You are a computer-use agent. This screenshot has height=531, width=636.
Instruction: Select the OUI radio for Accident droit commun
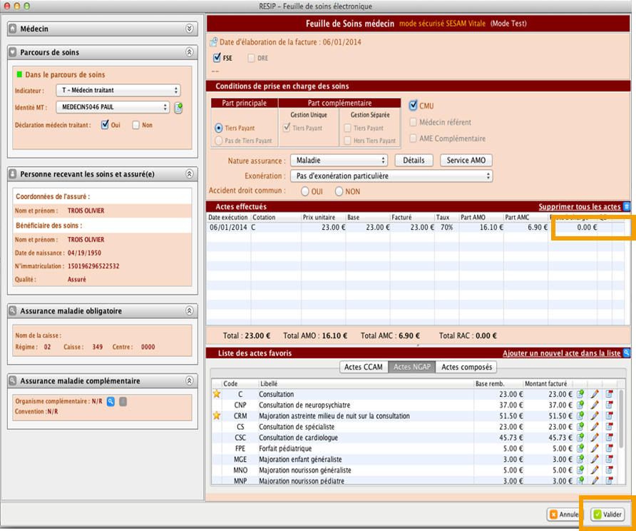point(305,191)
